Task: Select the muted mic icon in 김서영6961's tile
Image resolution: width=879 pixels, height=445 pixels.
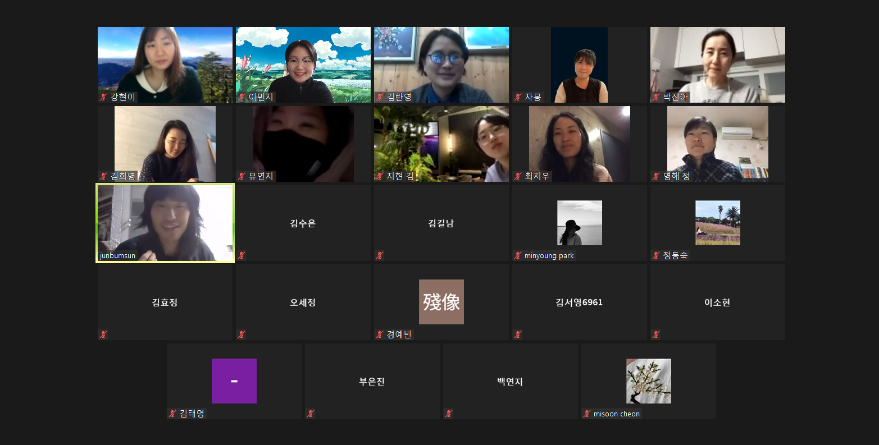Action: pos(518,334)
